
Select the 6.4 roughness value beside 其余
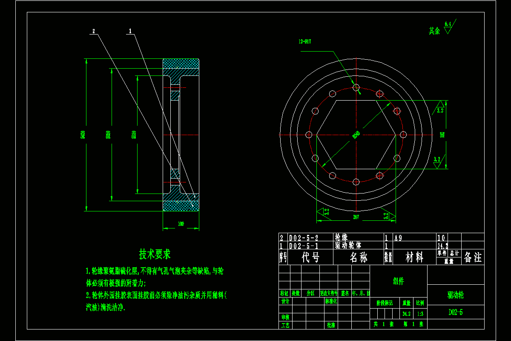tap(447, 24)
